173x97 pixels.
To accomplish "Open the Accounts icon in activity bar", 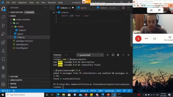I will [3, 76].
